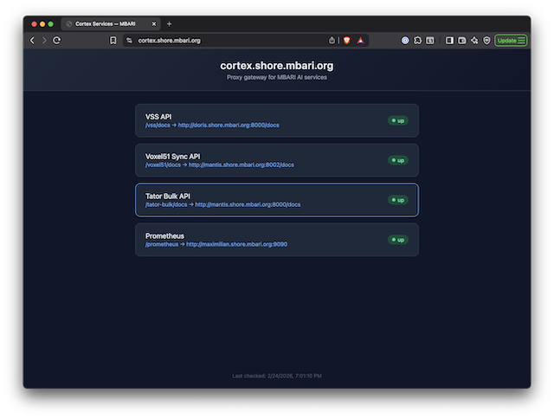Click the cortex.shore.mbari.org page heading
The height and width of the screenshot is (419, 554).
coord(277,66)
